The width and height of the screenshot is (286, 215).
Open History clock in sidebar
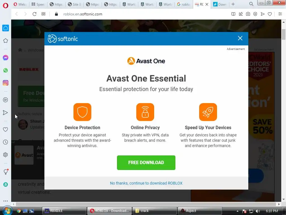tap(6, 142)
